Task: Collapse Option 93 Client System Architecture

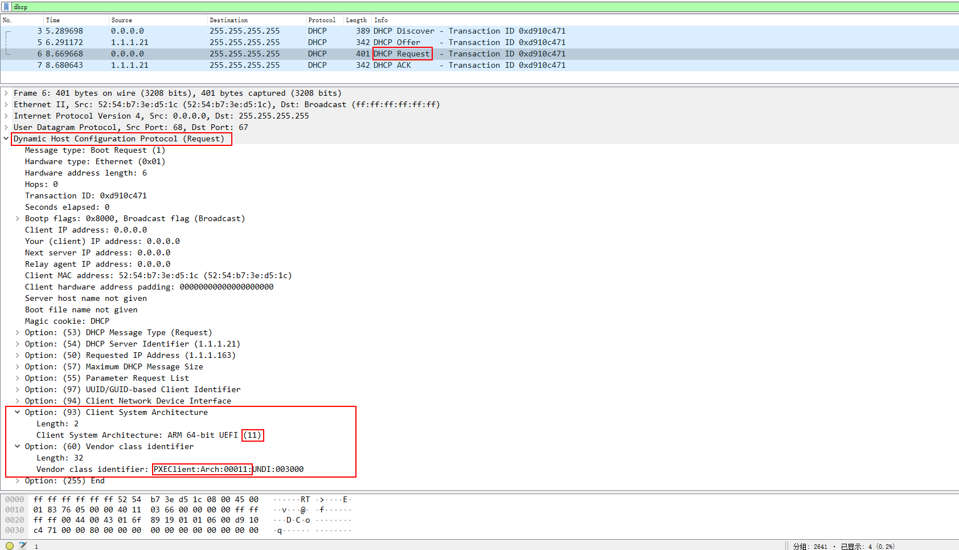Action: coord(18,413)
